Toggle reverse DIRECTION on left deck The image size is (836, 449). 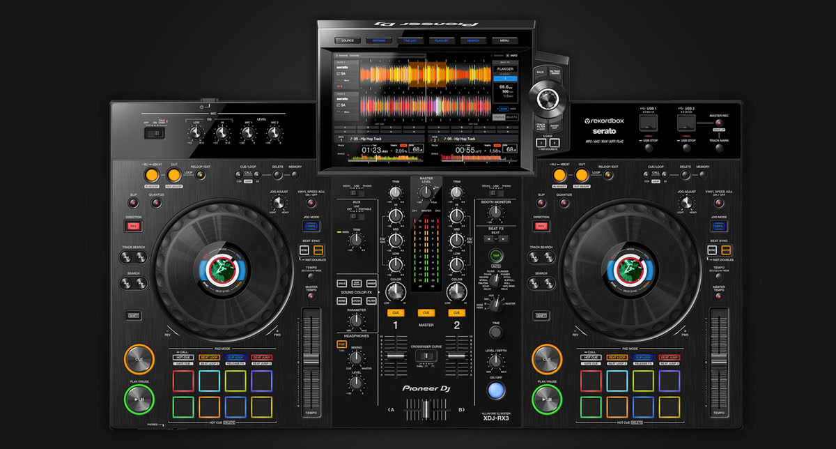[x=133, y=226]
